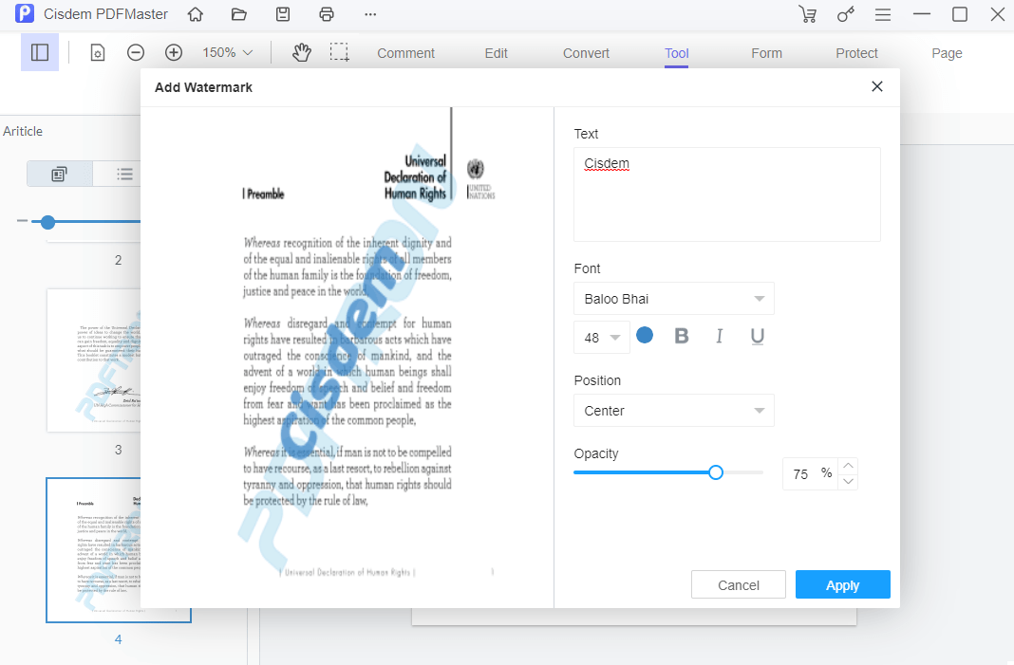Switch to the Comment tab

coord(405,53)
